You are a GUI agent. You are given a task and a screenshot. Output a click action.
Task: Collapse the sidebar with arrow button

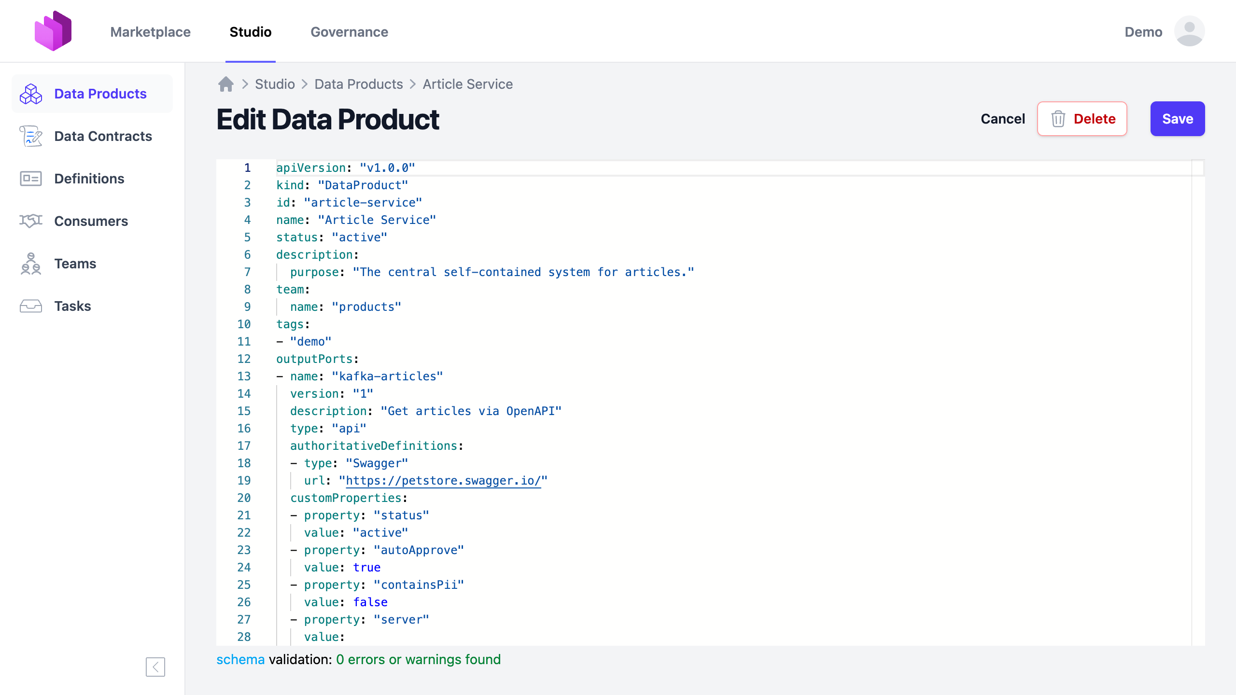[155, 667]
